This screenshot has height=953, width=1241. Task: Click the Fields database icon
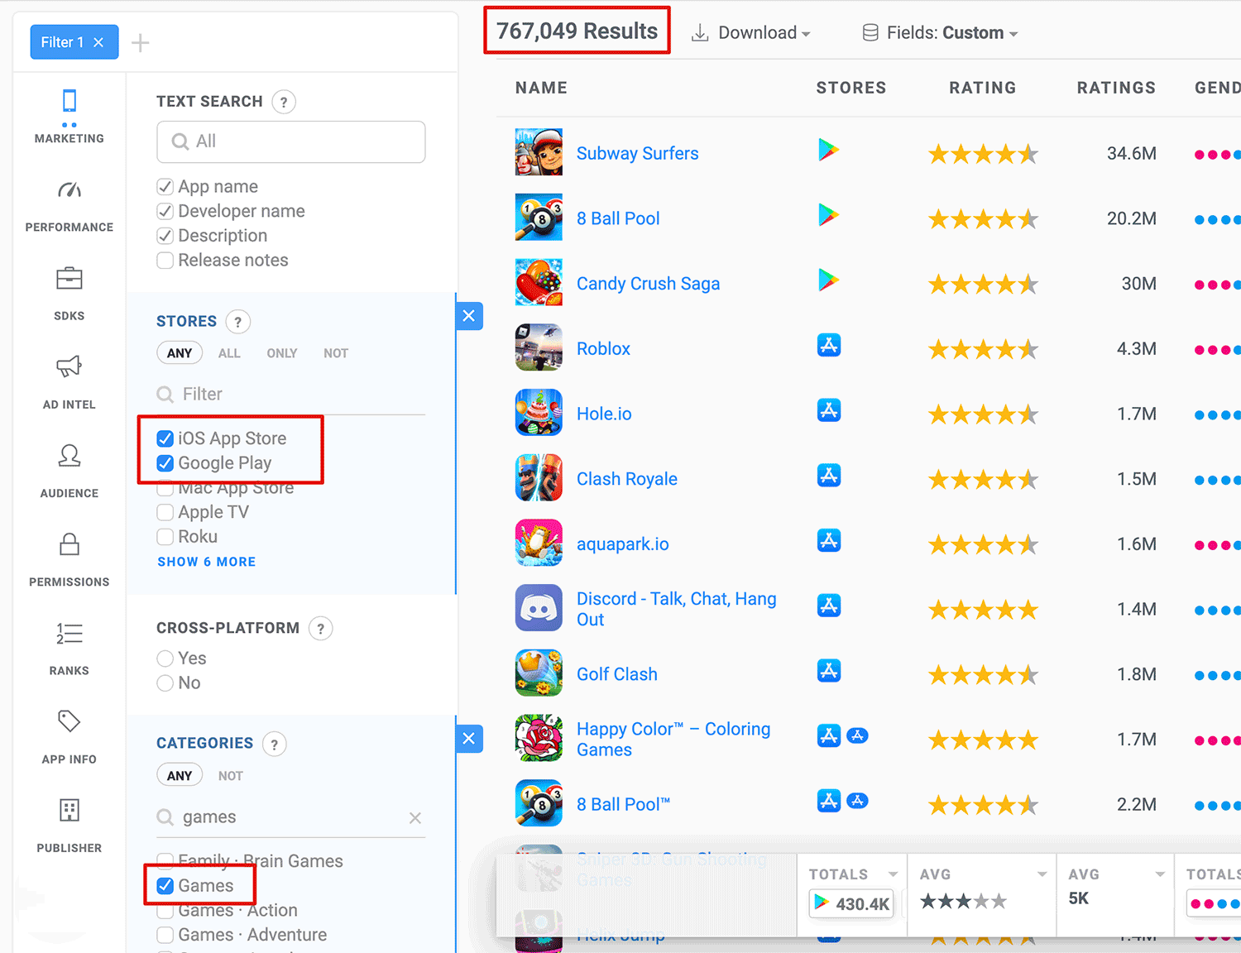[870, 33]
